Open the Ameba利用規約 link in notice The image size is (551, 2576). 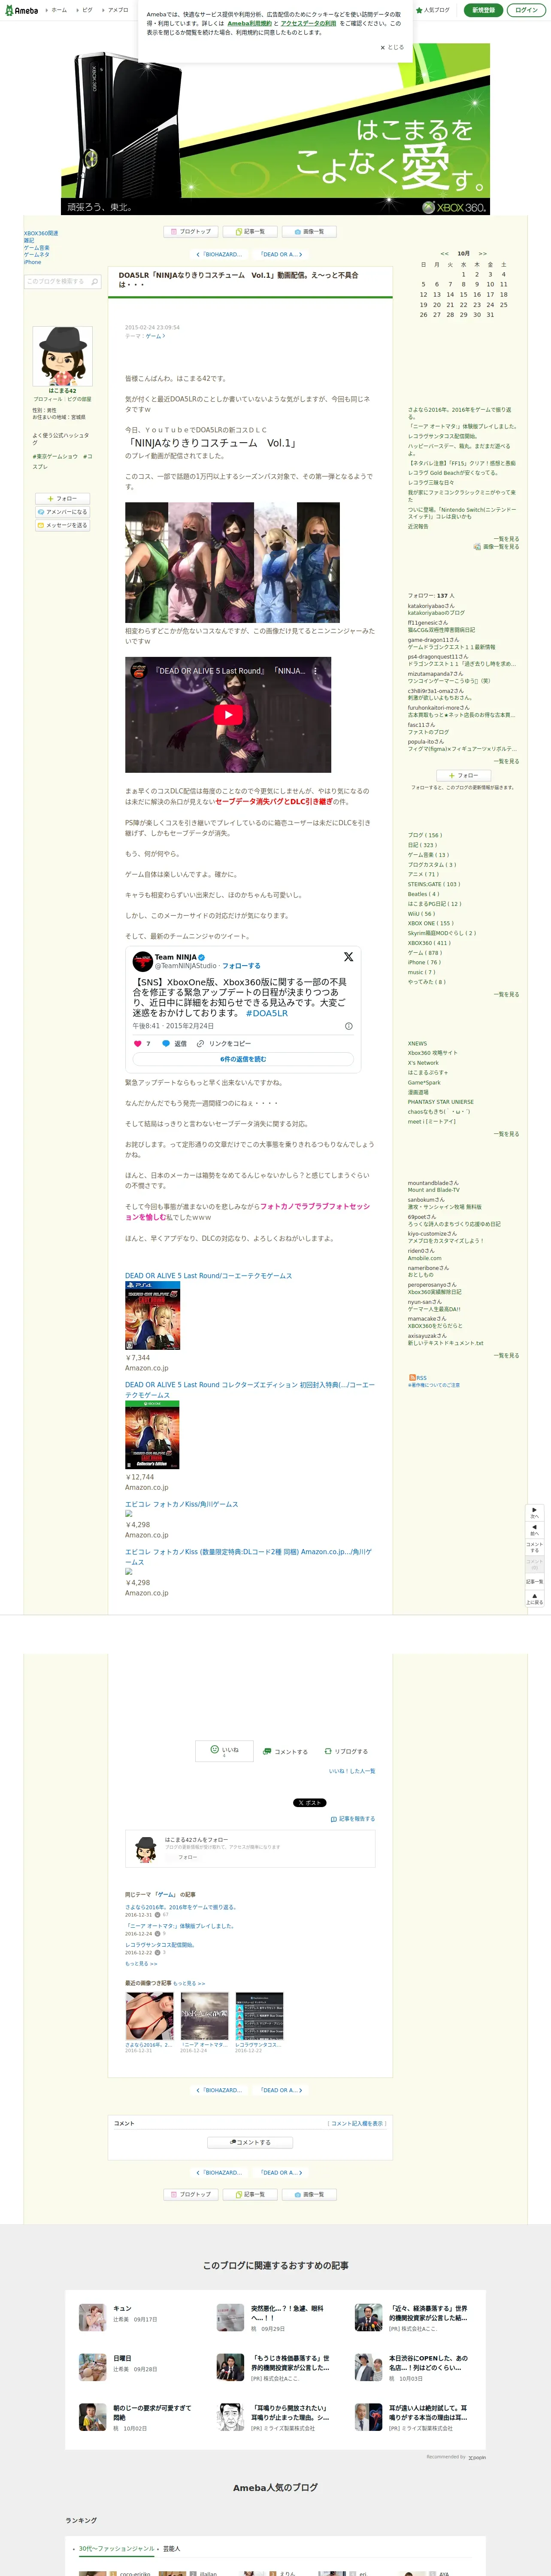point(249,23)
